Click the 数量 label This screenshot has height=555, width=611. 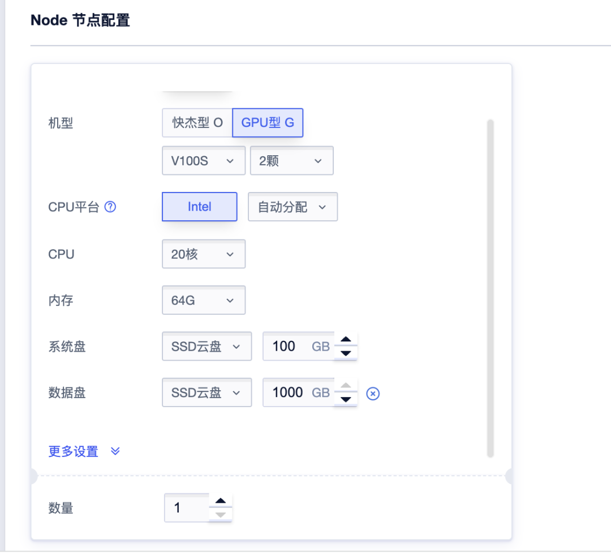pos(61,508)
